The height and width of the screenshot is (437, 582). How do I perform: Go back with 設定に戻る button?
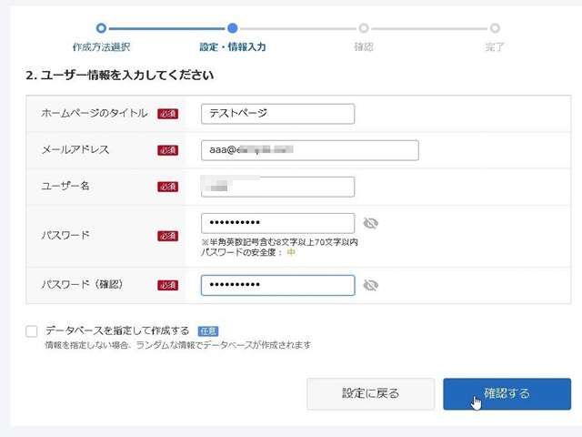[370, 393]
